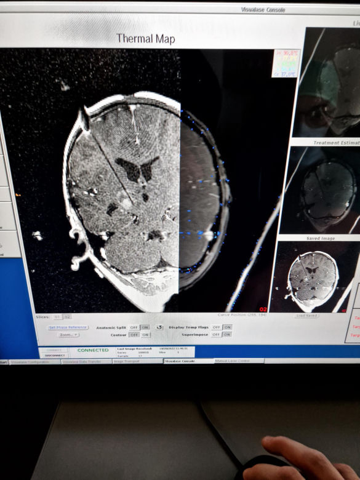
Task: Turn Anatomic Split OFF
Action: [134, 327]
